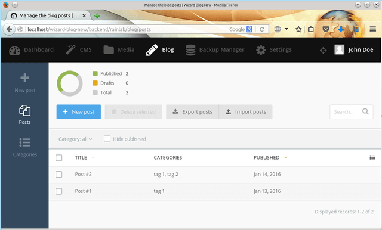This screenshot has width=382, height=230.
Task: Open the Firefox hamburger menu
Action: tap(372, 29)
